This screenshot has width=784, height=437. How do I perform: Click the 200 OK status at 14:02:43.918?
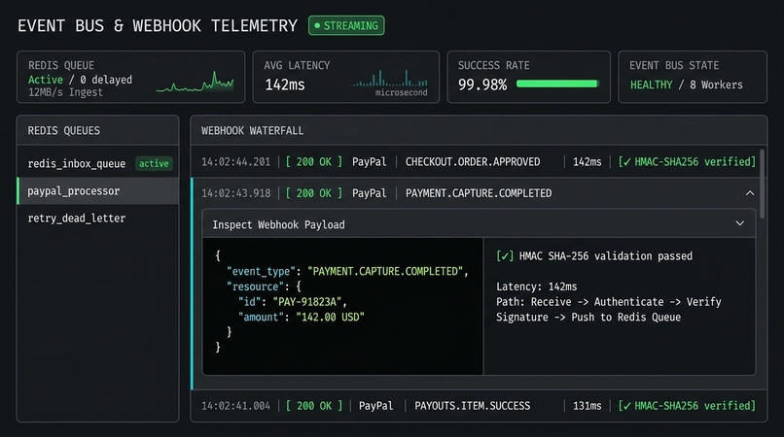tap(314, 193)
